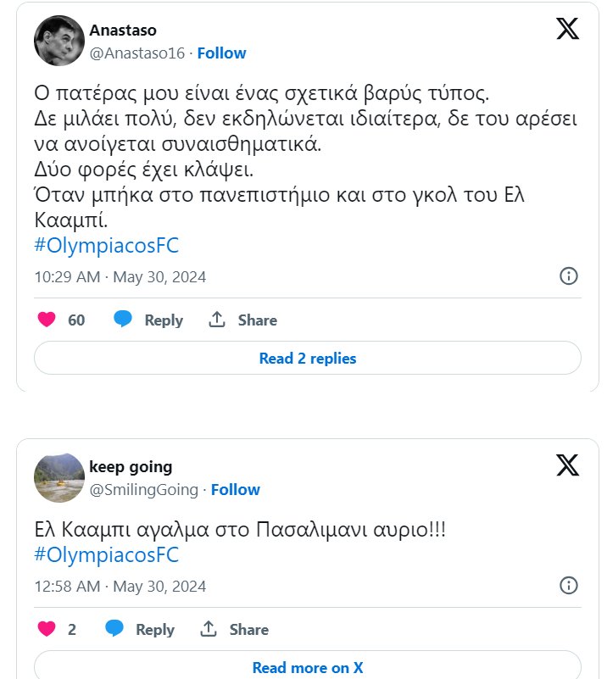Viewport: 607px width, 679px height.
Task: Click the 12:58 AM · May 30, 2024 timestamp
Action: (x=120, y=586)
